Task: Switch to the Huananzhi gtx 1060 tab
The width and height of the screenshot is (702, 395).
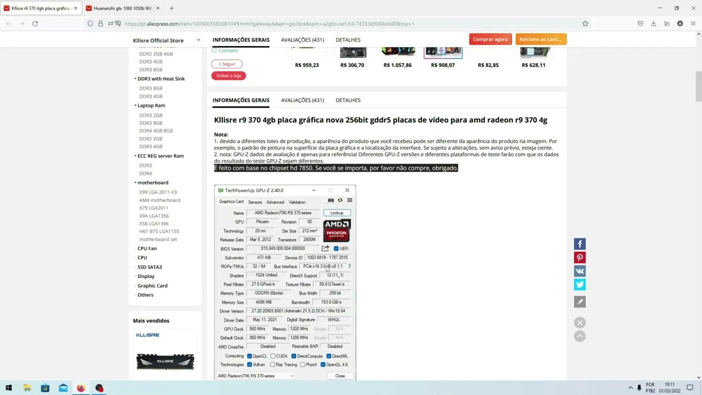Action: tap(122, 8)
